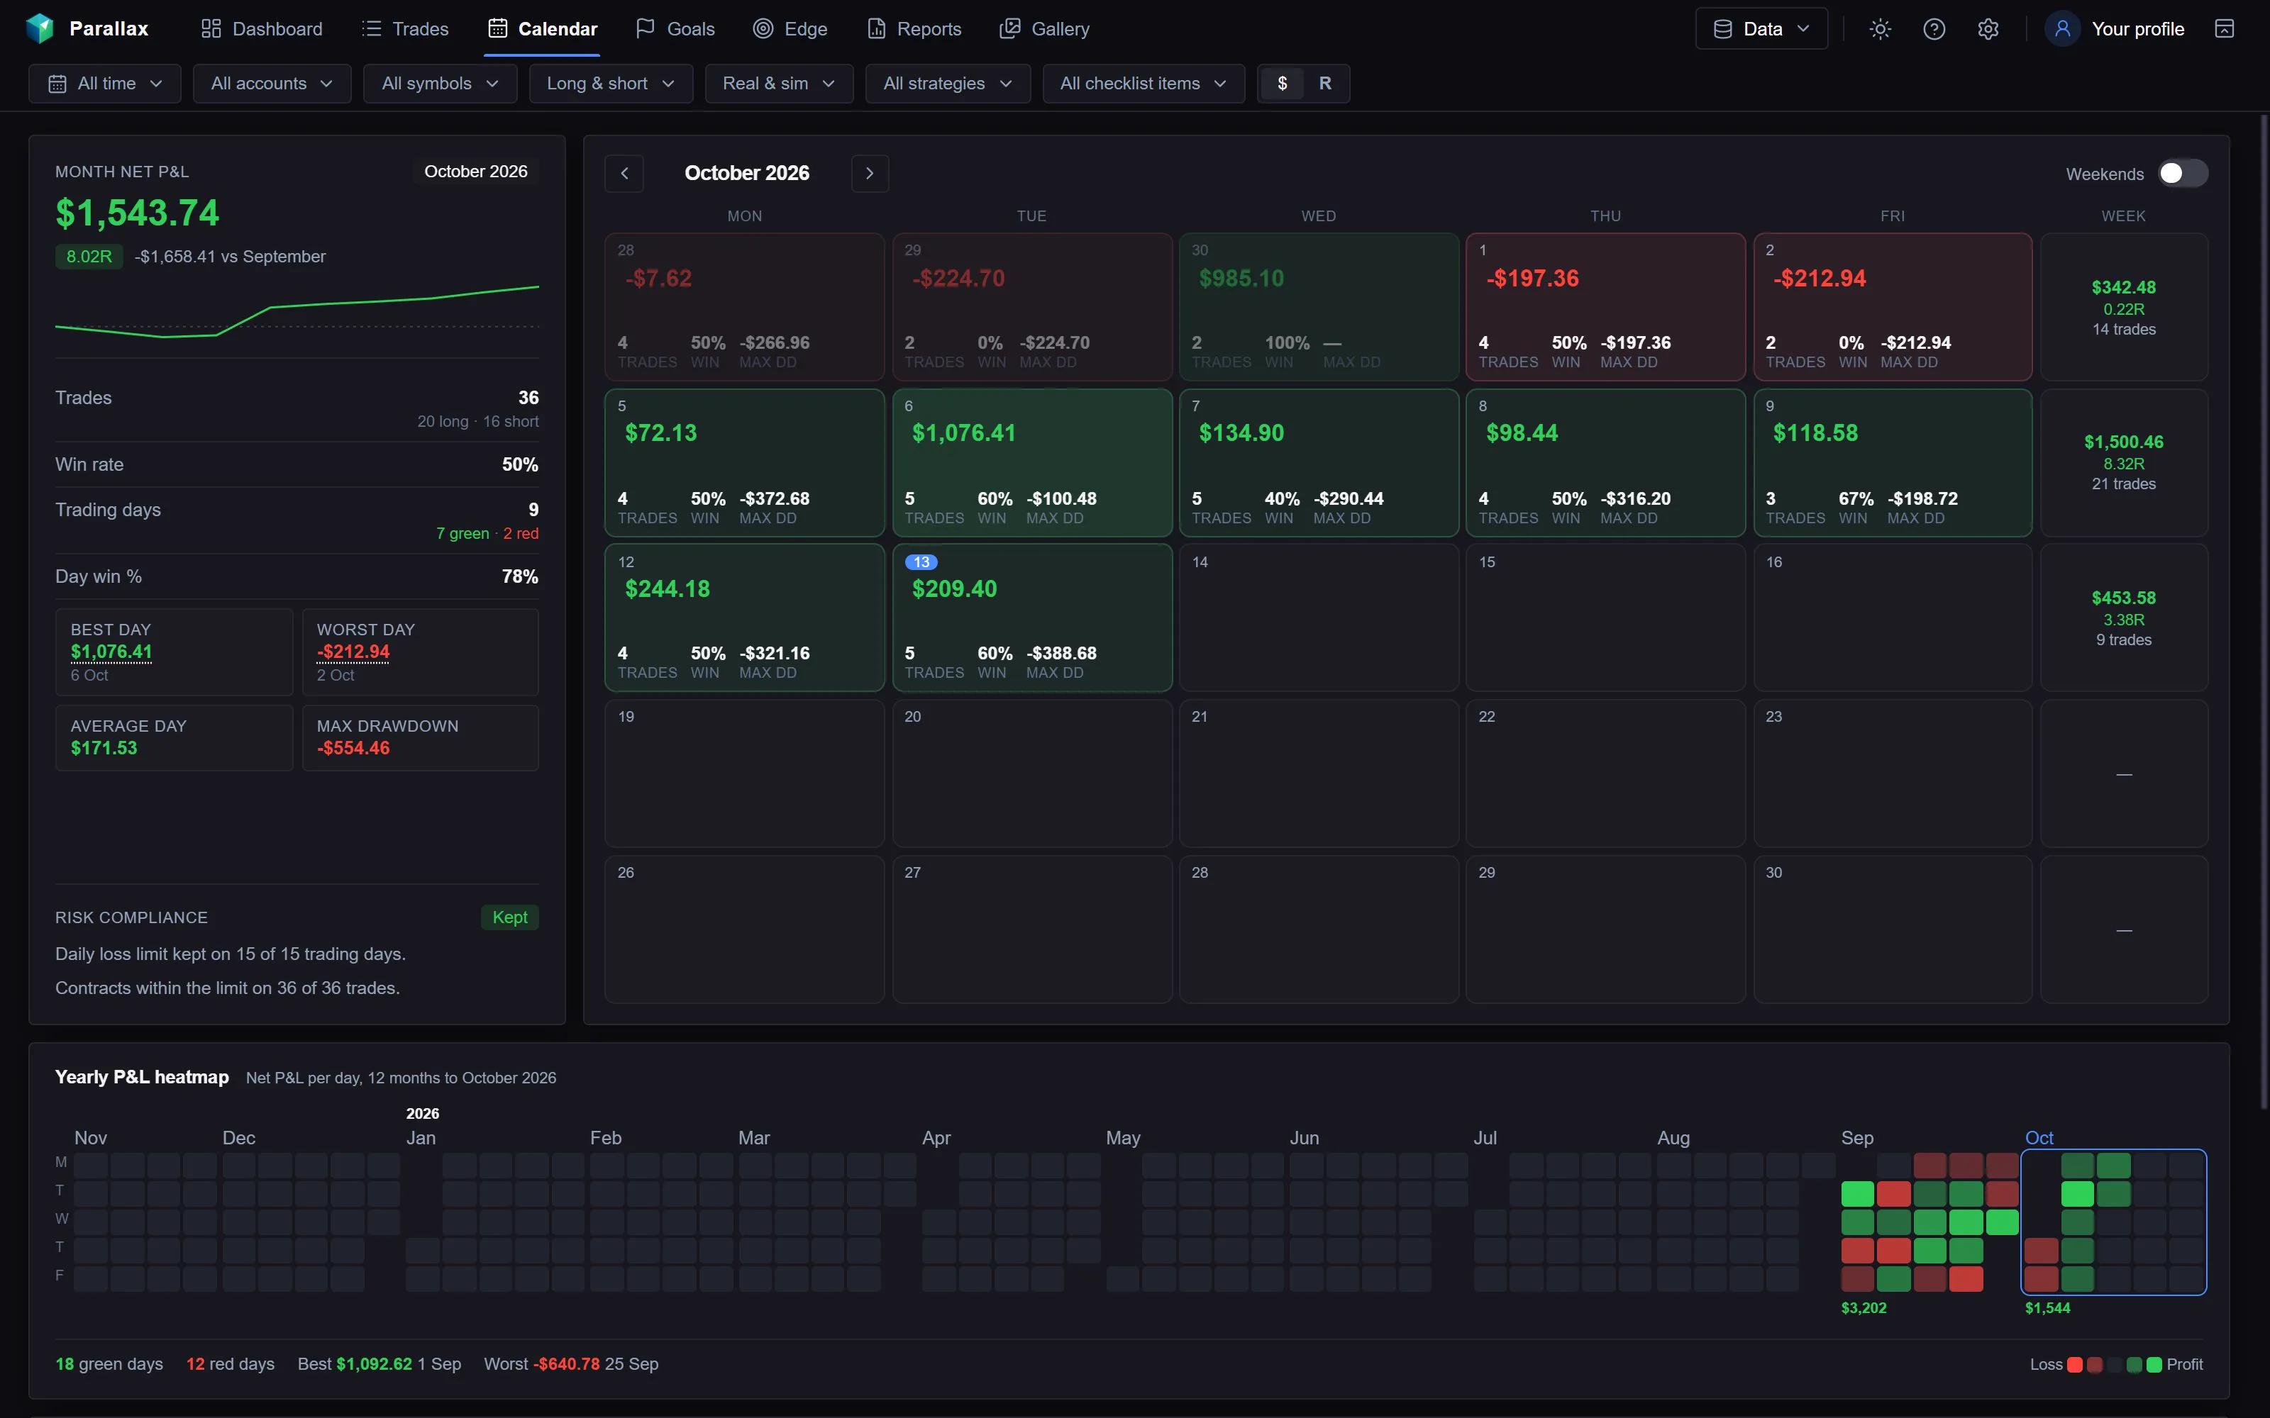2270x1418 pixels.
Task: Click the Edge target icon
Action: [x=763, y=29]
